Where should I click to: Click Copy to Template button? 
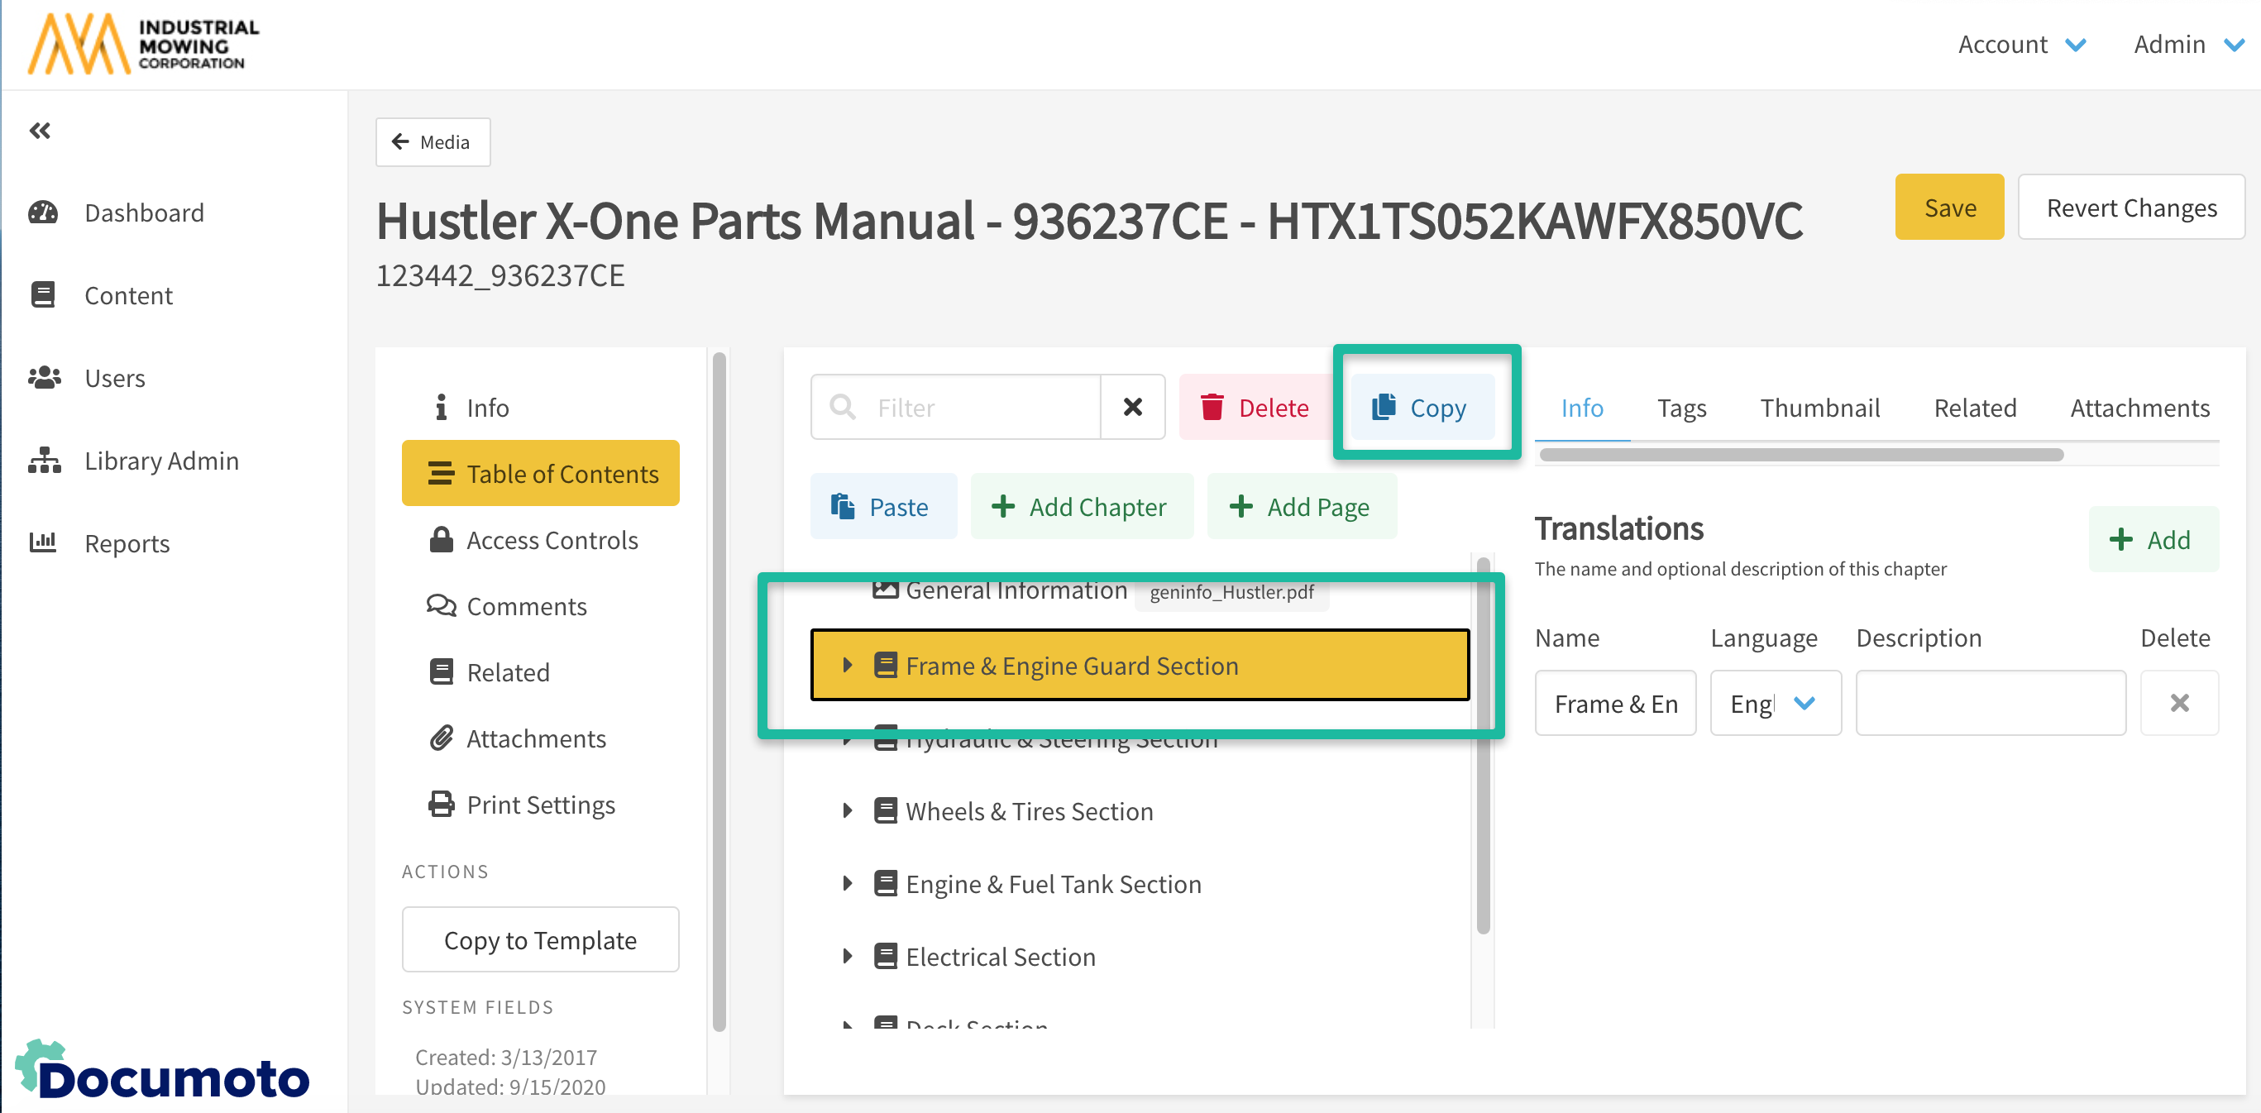540,939
